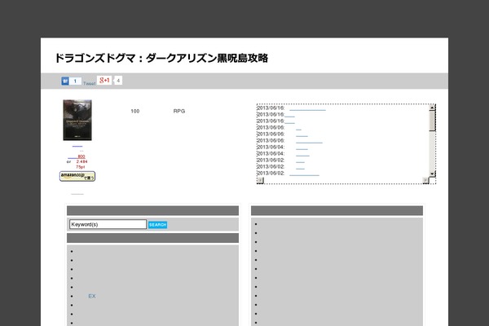Focus the Keyword(s) search field
The image size is (489, 326).
point(108,224)
